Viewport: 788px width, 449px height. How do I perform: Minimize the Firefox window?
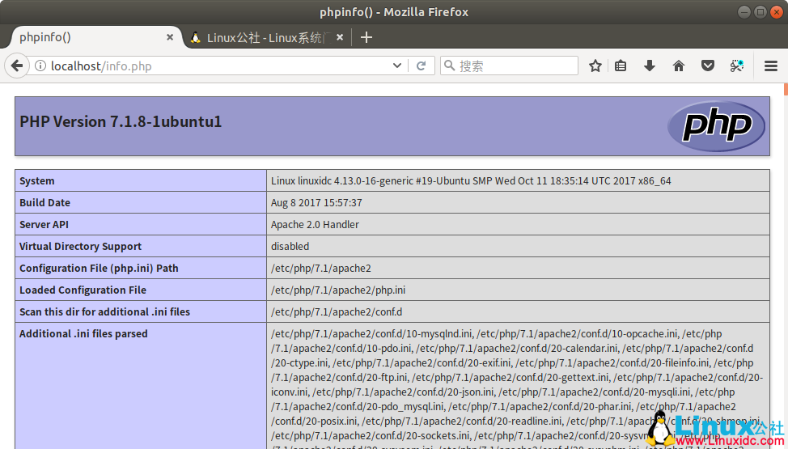click(744, 12)
